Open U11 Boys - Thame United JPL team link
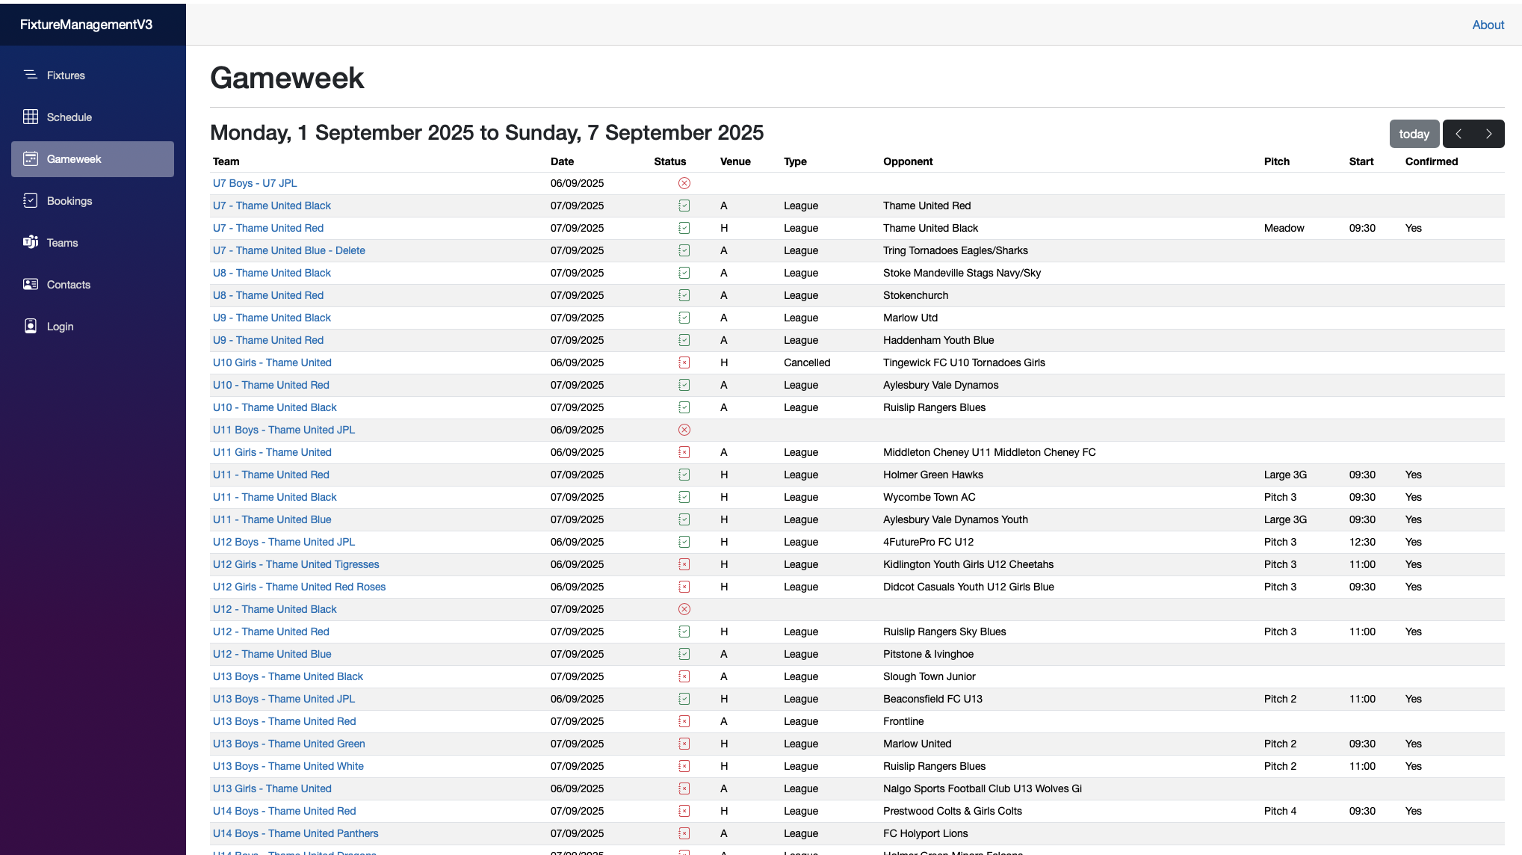The width and height of the screenshot is (1522, 855). [x=283, y=430]
